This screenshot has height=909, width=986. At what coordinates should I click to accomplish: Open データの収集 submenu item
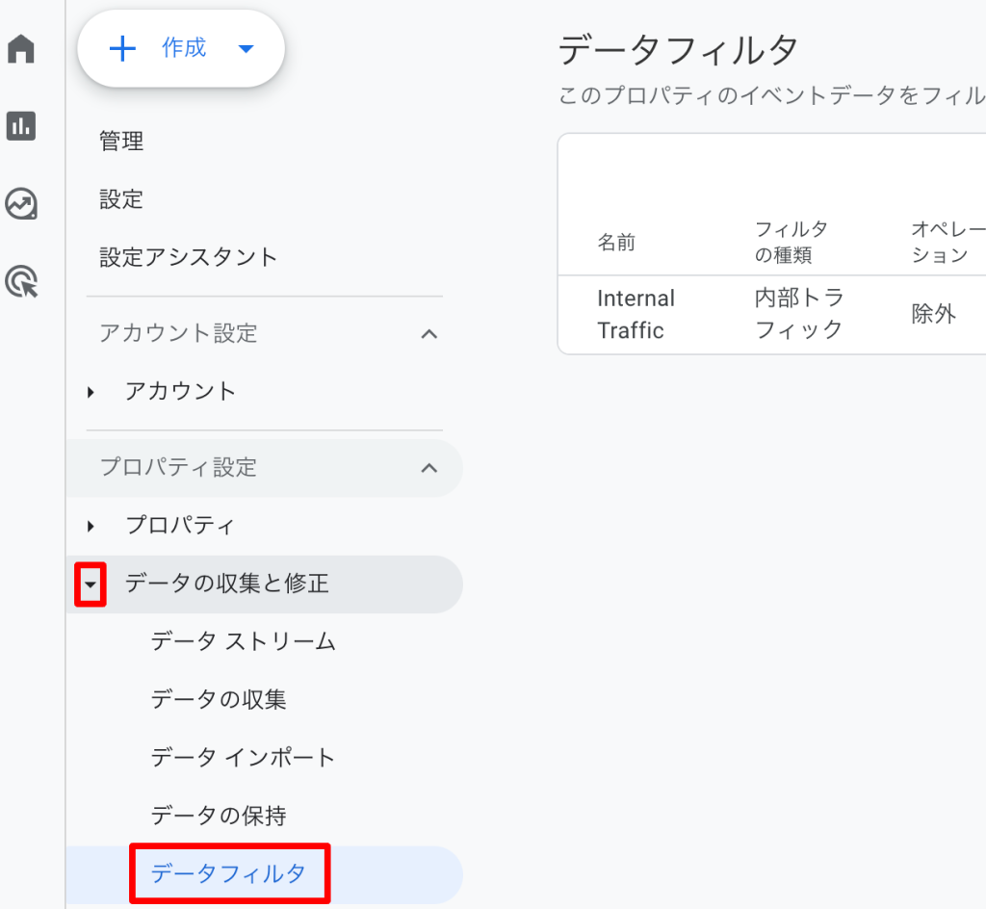pos(219,700)
